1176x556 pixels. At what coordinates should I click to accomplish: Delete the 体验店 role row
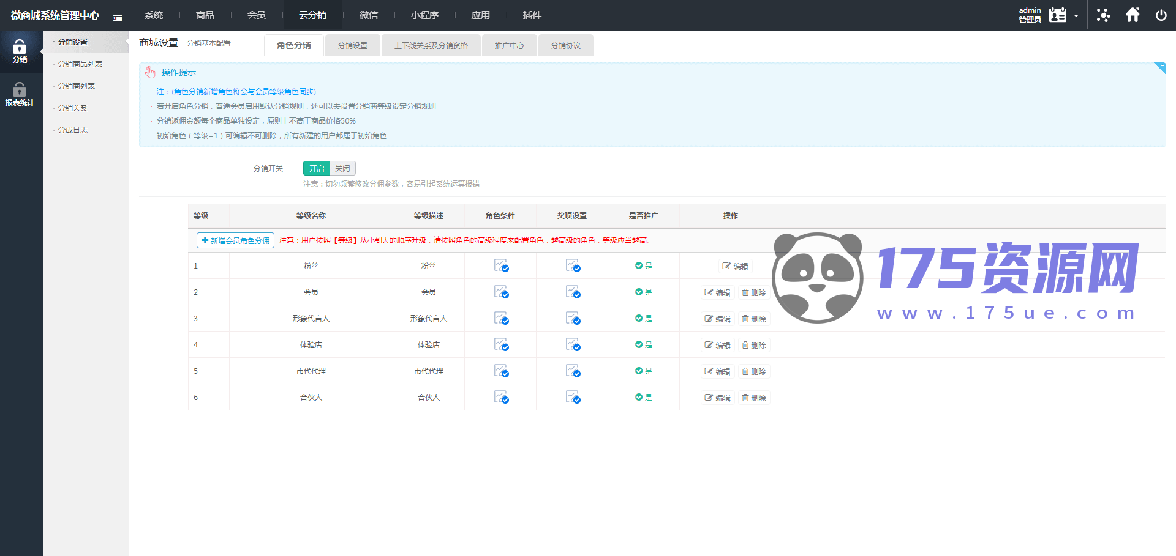[x=754, y=345]
